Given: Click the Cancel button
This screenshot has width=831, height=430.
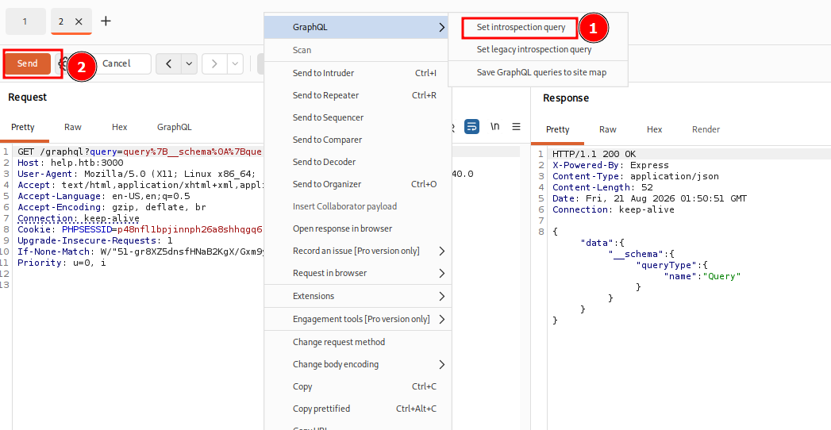Looking at the screenshot, I should 116,63.
